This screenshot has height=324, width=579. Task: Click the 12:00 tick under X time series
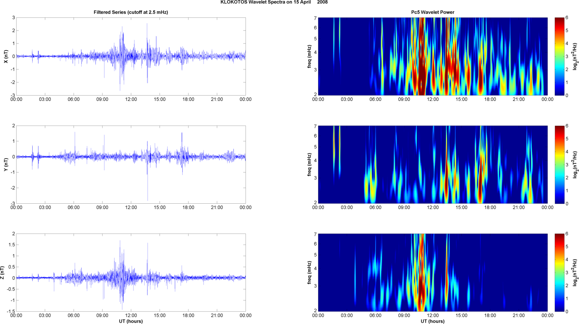[131, 99]
